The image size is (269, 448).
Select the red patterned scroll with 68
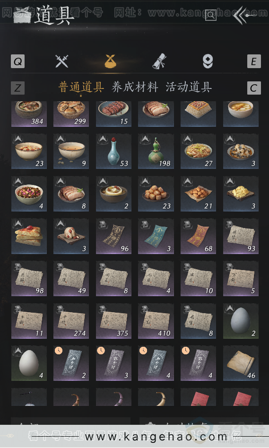(x=198, y=236)
